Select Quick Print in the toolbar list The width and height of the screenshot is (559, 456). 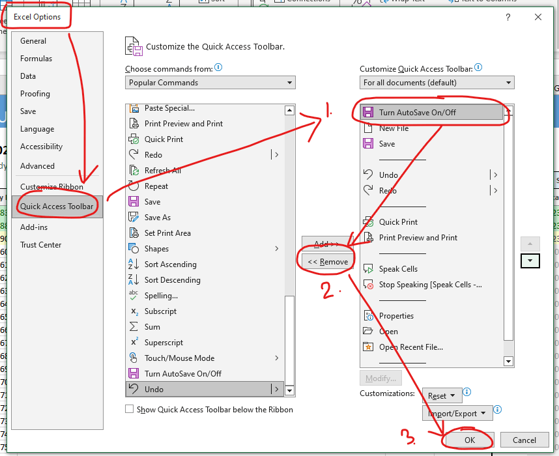coord(432,222)
